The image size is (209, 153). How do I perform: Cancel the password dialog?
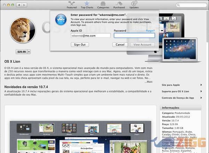tap(120, 45)
